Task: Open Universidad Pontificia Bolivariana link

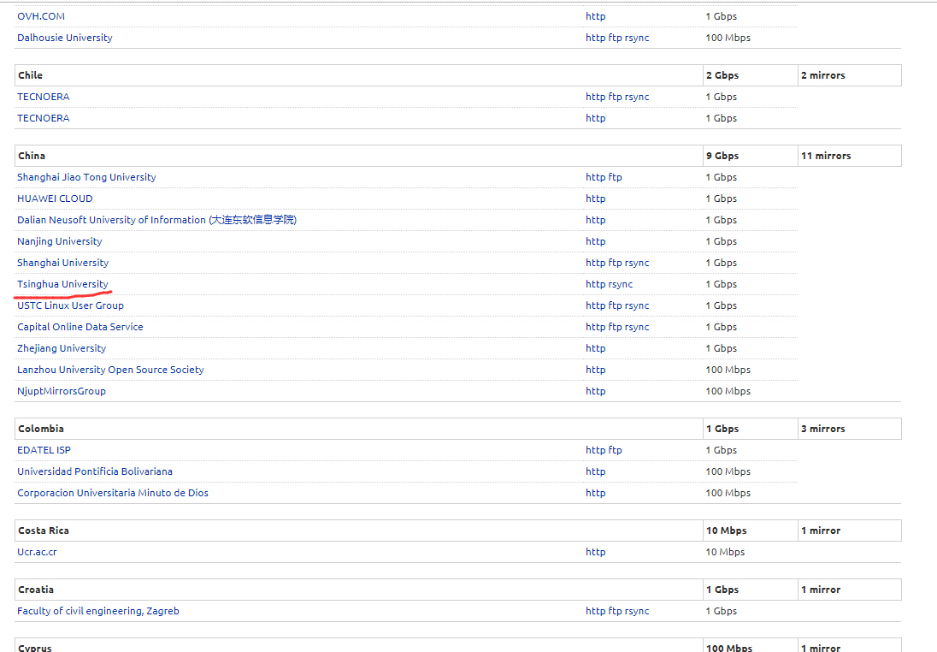Action: (x=94, y=471)
